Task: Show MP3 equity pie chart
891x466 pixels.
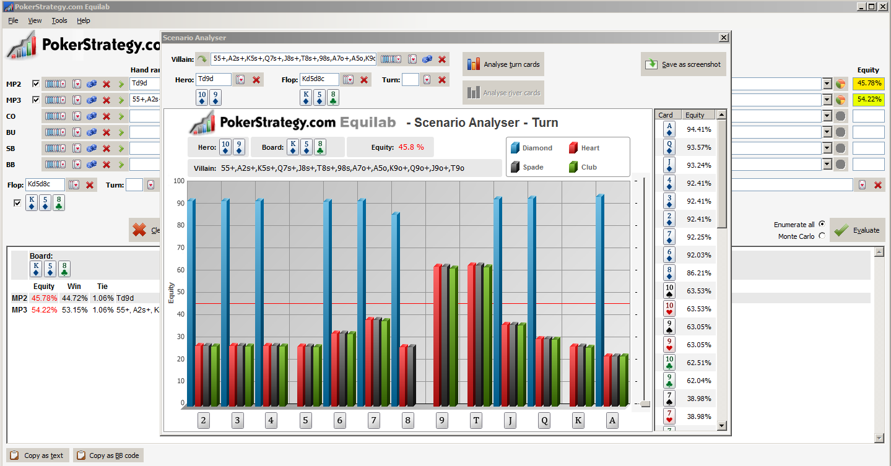Action: pyautogui.click(x=840, y=100)
